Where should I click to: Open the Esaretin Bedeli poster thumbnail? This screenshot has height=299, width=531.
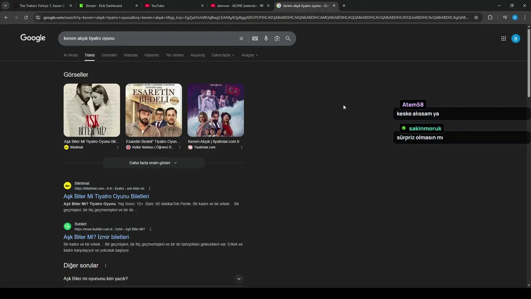[153, 110]
